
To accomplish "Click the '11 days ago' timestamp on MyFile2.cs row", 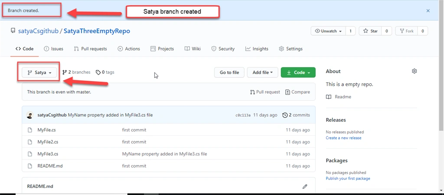I will click(x=297, y=142).
